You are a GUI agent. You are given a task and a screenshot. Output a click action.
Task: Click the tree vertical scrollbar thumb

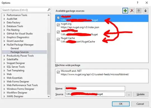pyautogui.click(x=49, y=64)
